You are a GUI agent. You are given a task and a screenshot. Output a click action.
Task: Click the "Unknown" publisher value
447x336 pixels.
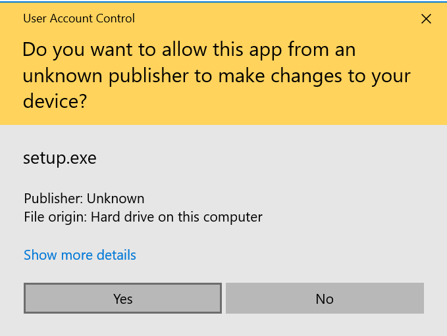tap(115, 199)
